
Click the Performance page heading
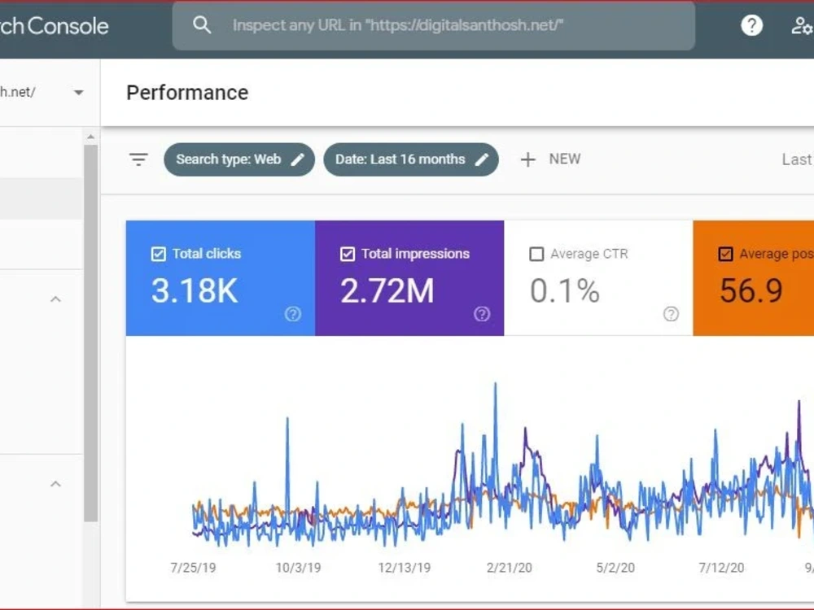tap(187, 93)
